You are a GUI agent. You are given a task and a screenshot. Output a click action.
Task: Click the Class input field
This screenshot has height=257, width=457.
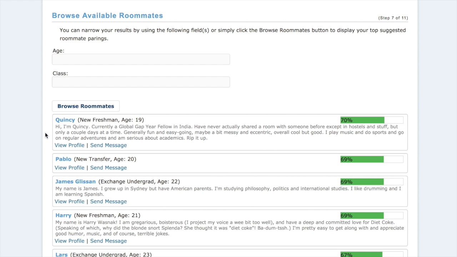coord(141,82)
